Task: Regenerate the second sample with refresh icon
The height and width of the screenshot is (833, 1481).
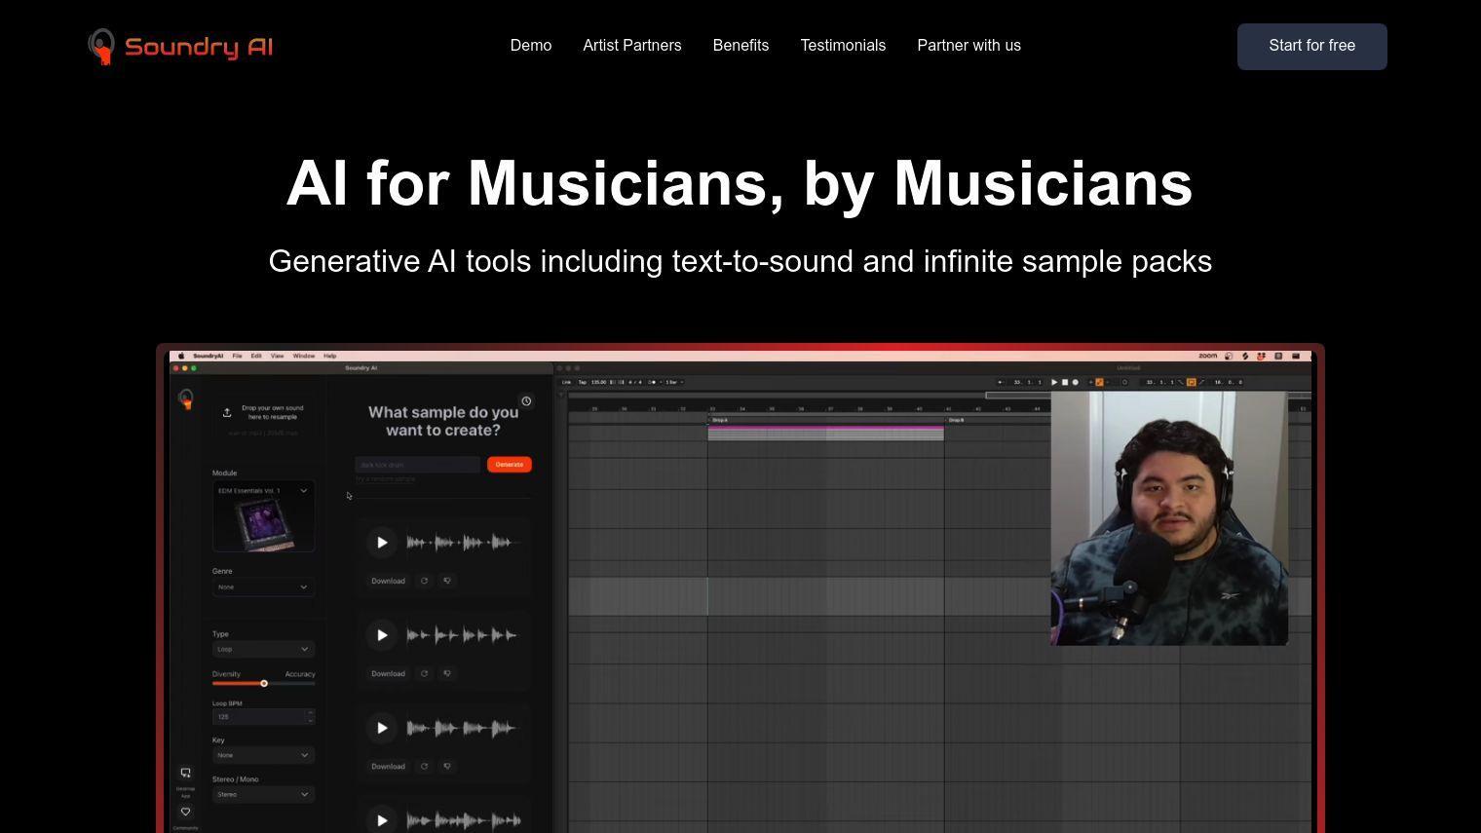Action: click(424, 673)
